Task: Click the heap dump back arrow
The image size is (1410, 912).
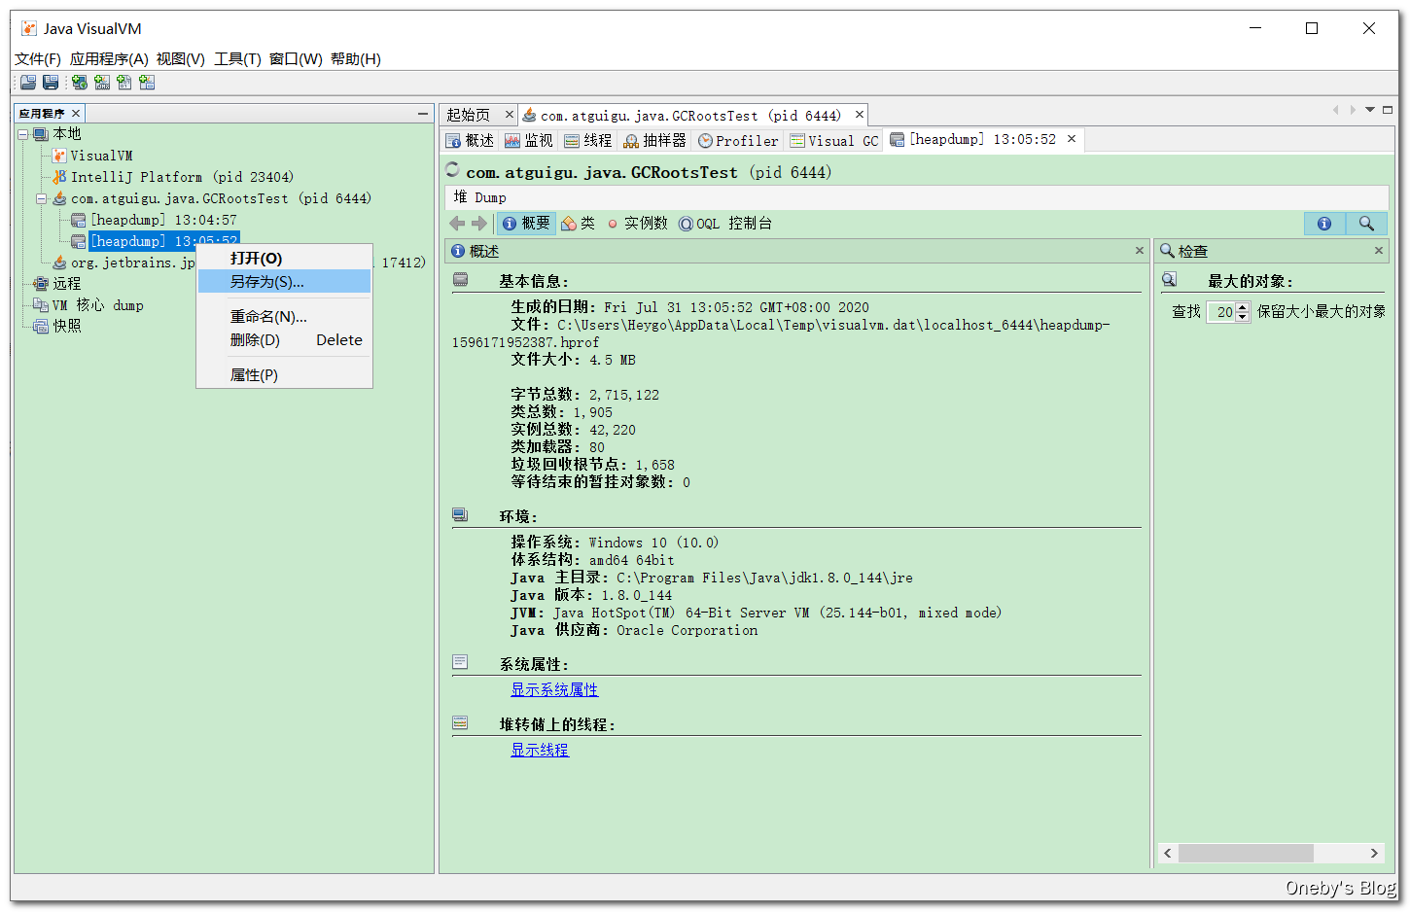Action: (x=457, y=224)
